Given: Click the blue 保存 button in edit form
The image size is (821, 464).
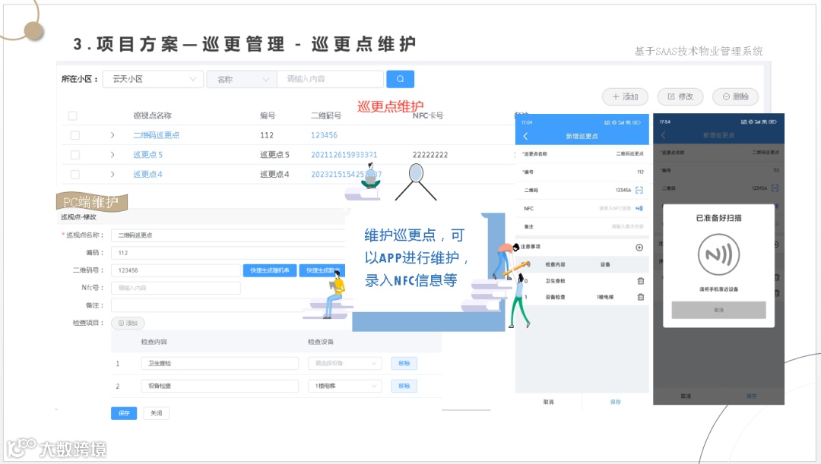Looking at the screenshot, I should point(124,413).
